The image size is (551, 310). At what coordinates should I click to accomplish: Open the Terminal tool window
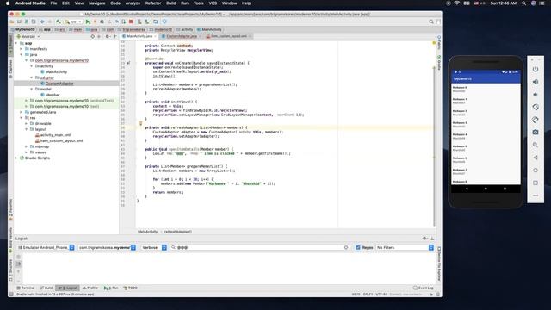(x=26, y=288)
